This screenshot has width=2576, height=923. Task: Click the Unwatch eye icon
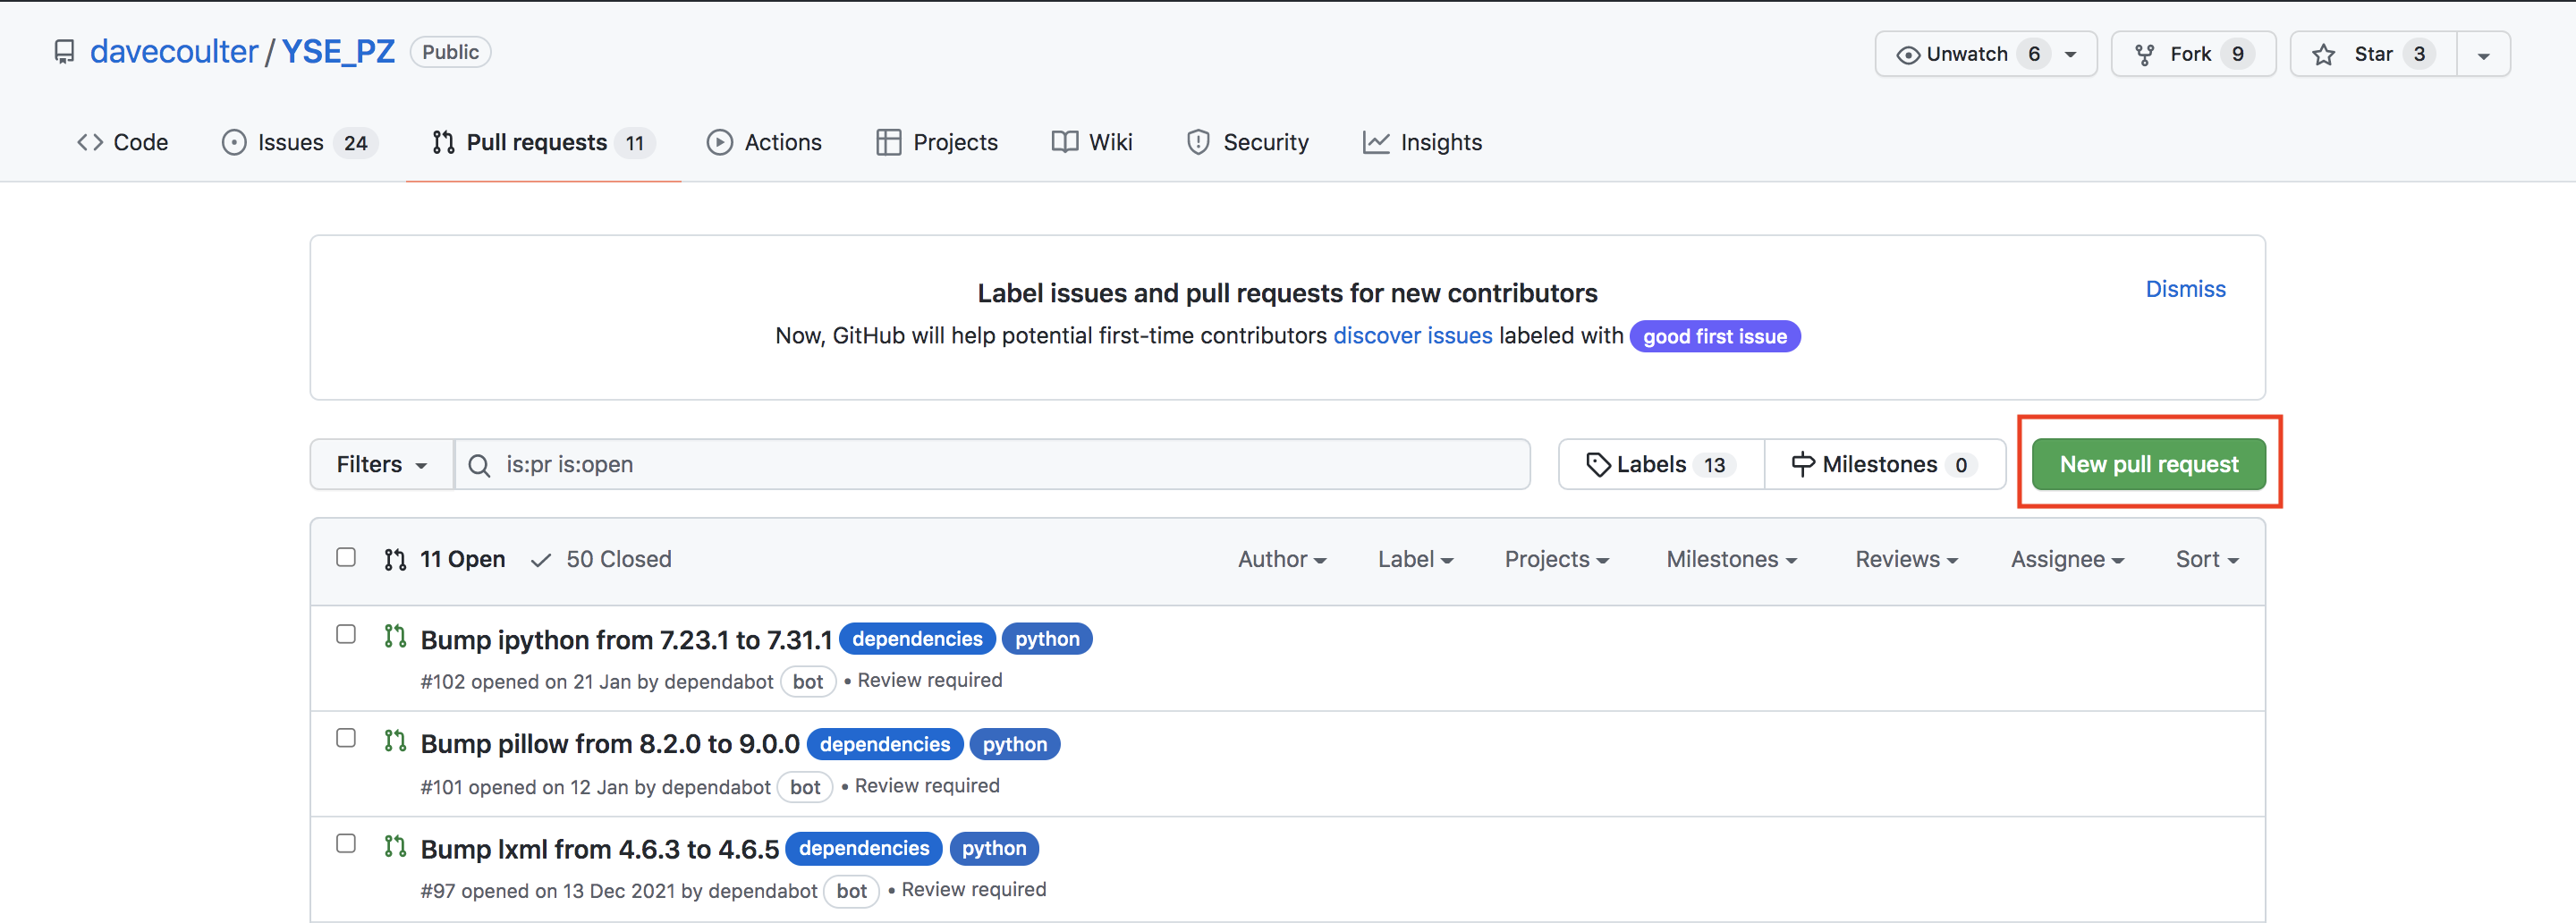(x=1908, y=55)
